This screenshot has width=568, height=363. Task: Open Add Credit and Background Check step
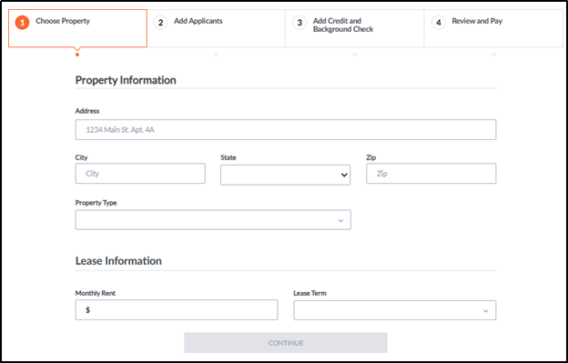click(355, 28)
